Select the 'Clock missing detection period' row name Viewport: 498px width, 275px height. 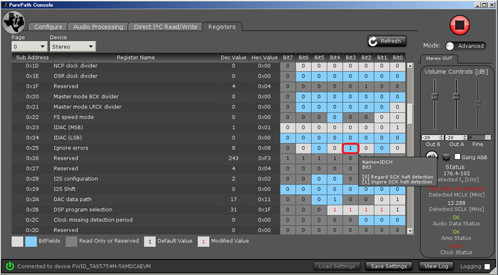pyautogui.click(x=93, y=220)
